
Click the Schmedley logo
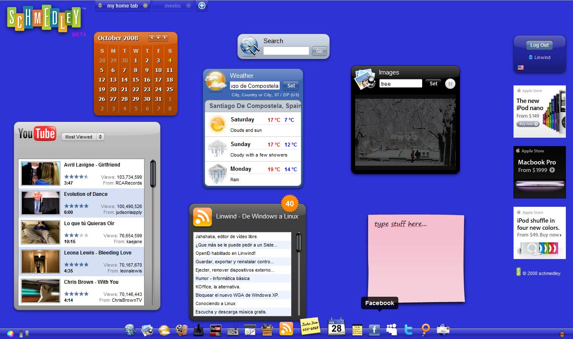tap(44, 18)
